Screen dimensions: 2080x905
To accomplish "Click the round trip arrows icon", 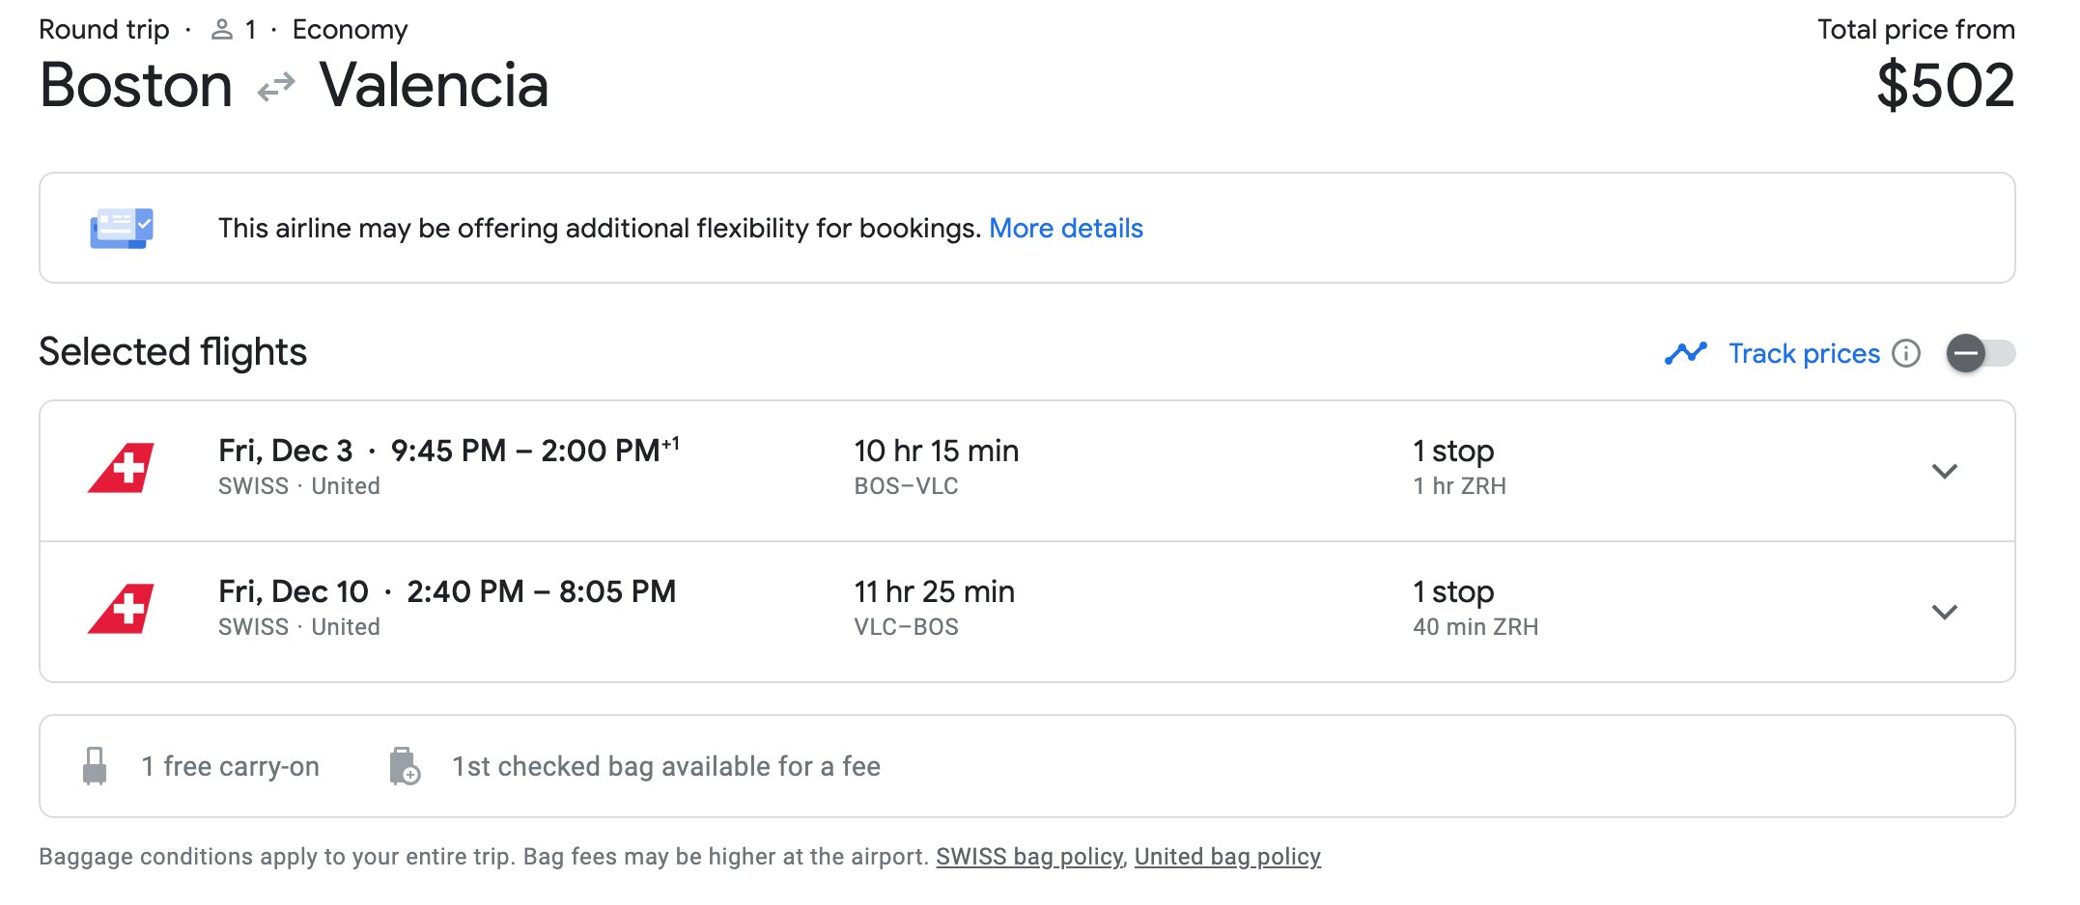I will coord(276,88).
